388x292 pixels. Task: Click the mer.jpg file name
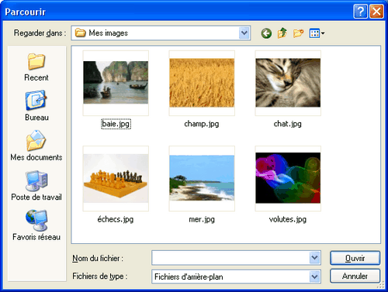[202, 219]
